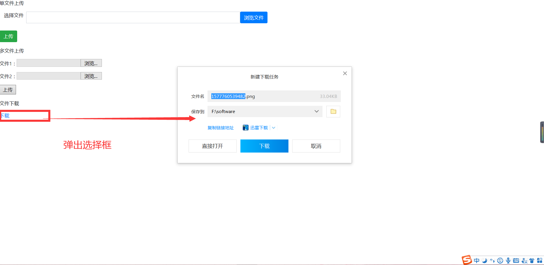Click the 下载 link under 文件下载

pyautogui.click(x=5, y=116)
